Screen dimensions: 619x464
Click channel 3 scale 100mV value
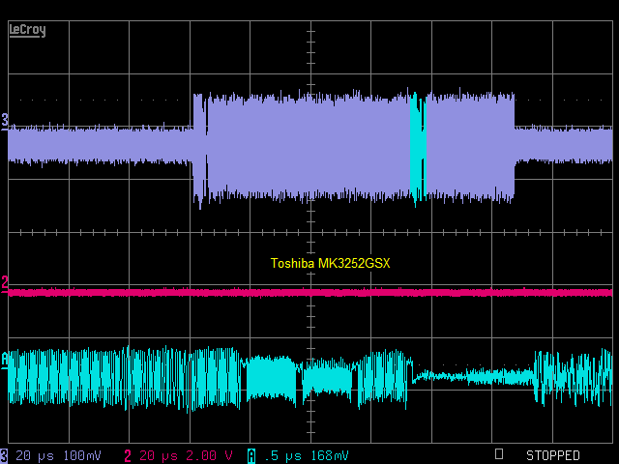tap(82, 455)
